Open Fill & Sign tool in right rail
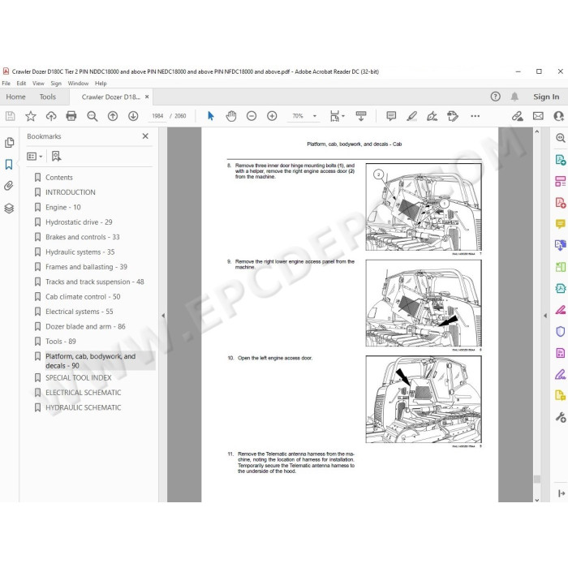This screenshot has width=568, height=568. (561, 374)
